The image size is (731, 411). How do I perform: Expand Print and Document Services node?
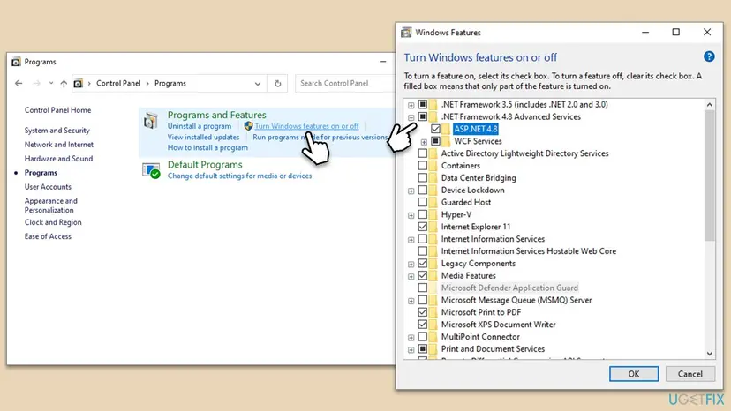411,349
